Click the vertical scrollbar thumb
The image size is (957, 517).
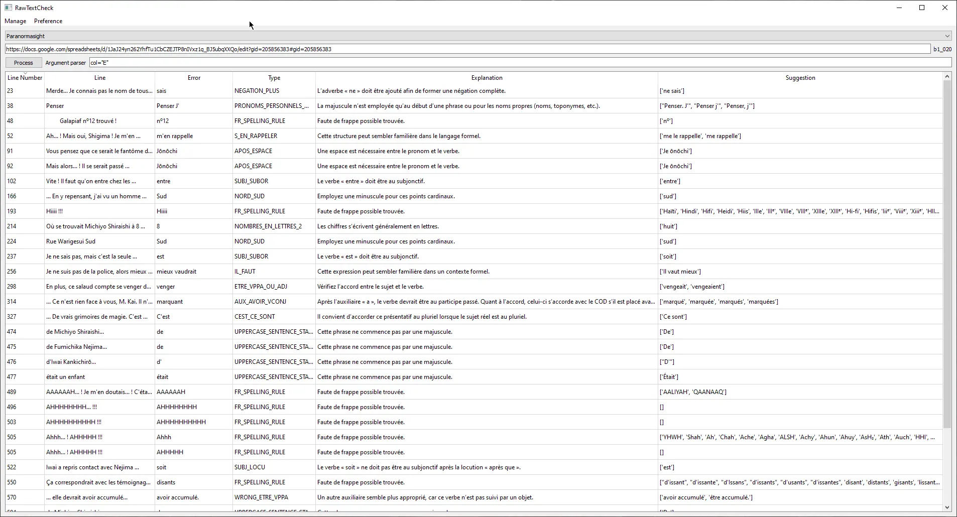(947, 251)
